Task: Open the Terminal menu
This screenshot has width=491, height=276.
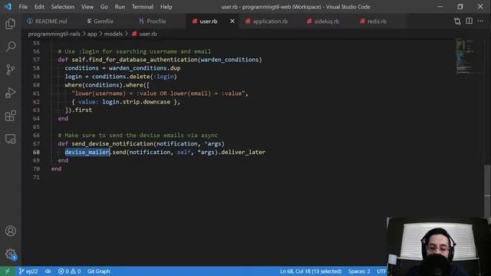Action: tap(143, 7)
